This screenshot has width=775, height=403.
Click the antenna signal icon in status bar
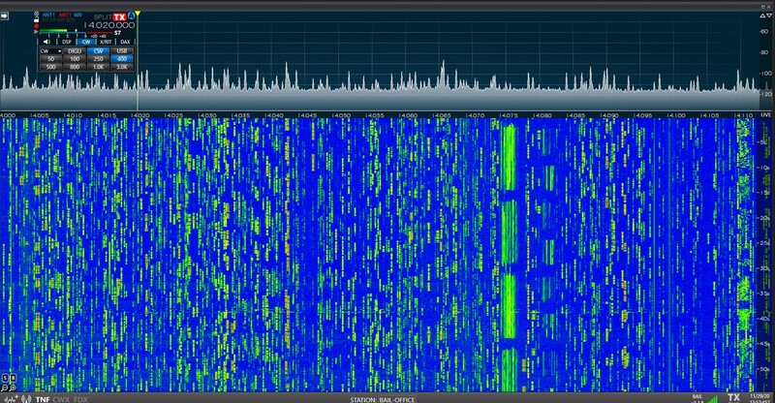(x=27, y=398)
